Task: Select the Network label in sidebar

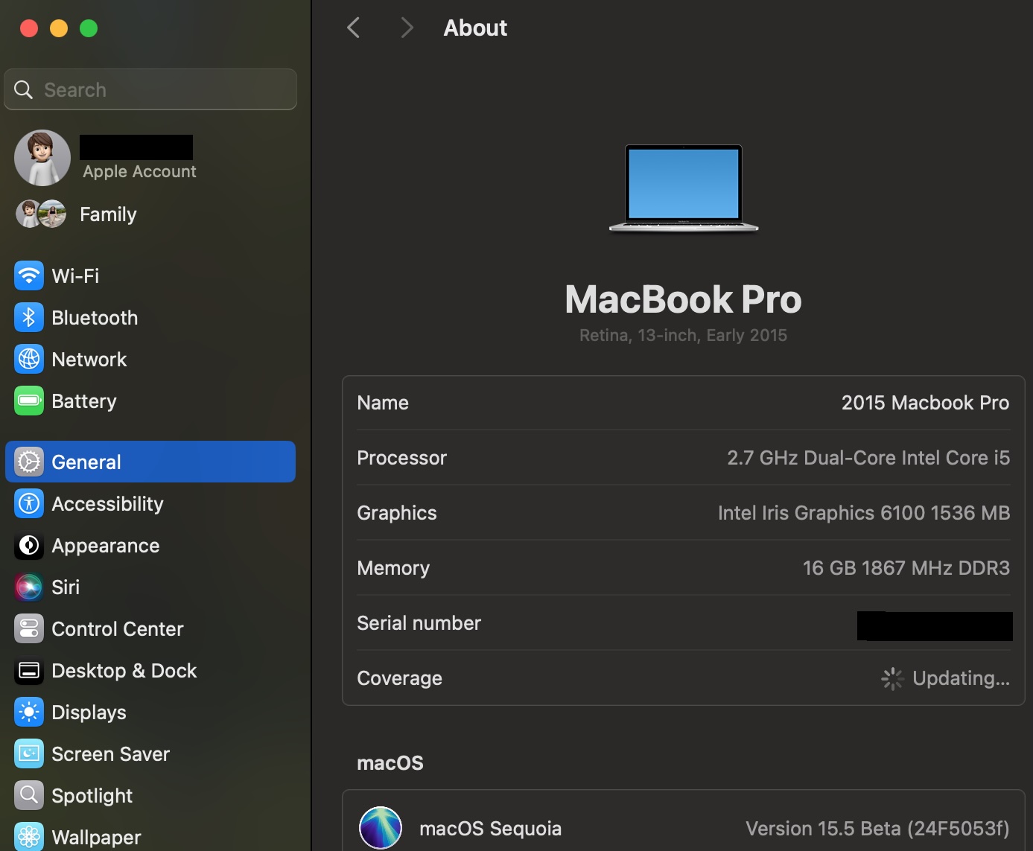Action: [89, 359]
